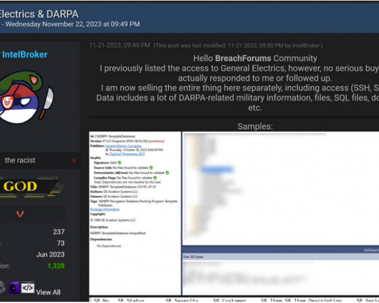379x303 pixels.
Task: Click the IntelBroker countryball avatar image
Action: click(x=27, y=98)
